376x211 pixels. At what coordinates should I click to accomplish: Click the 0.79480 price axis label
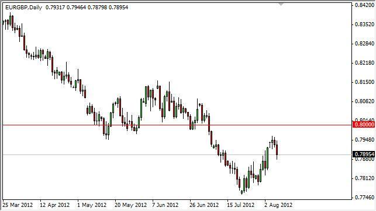tap(364, 139)
